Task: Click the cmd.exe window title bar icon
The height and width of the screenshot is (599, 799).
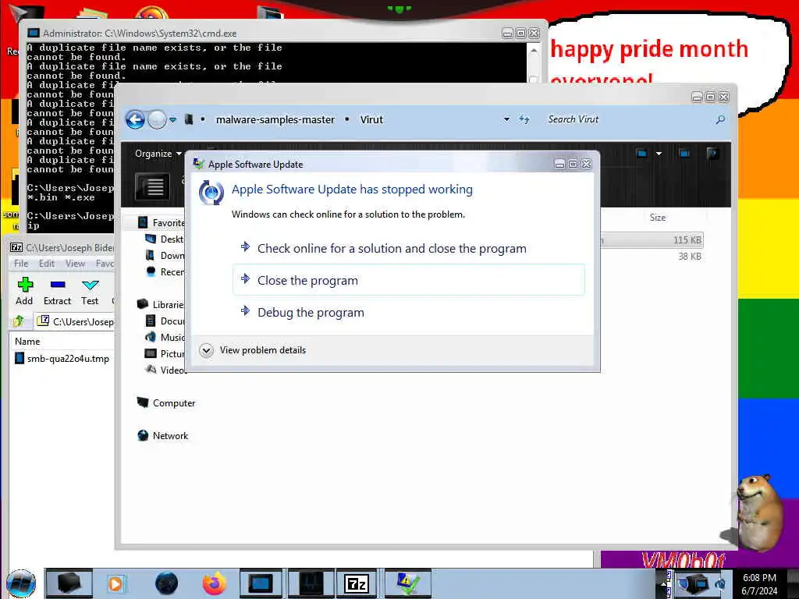Action: tap(33, 33)
